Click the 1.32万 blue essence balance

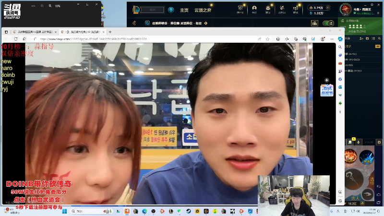pyautogui.click(x=317, y=13)
